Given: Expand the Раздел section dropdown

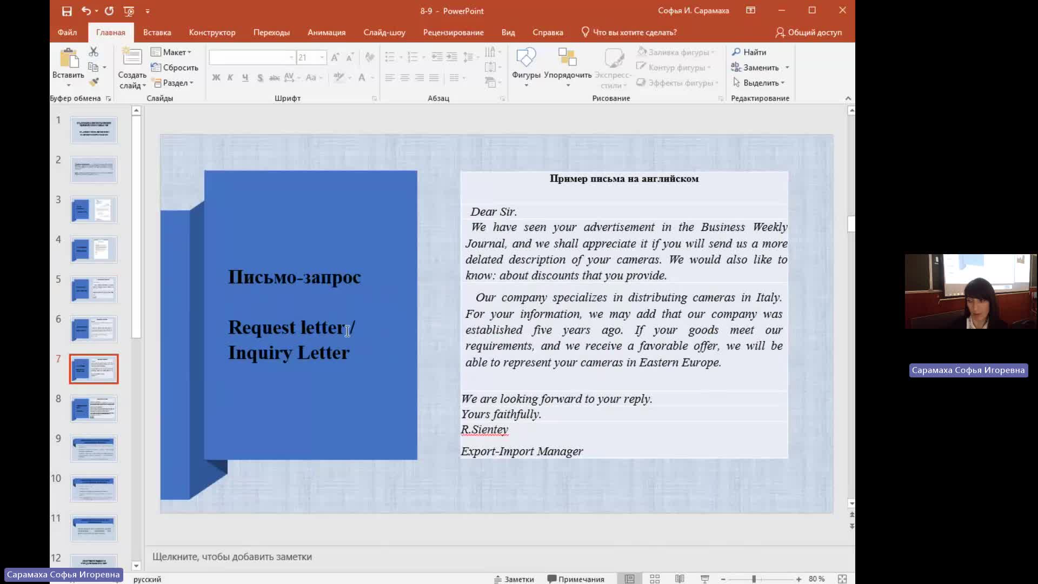Looking at the screenshot, I should coord(173,83).
